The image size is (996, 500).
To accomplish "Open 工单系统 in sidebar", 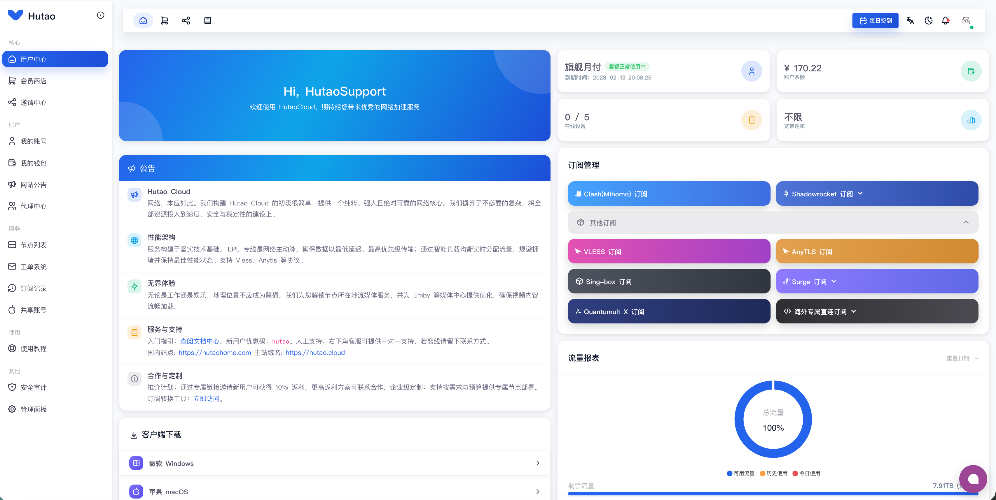I will point(55,267).
